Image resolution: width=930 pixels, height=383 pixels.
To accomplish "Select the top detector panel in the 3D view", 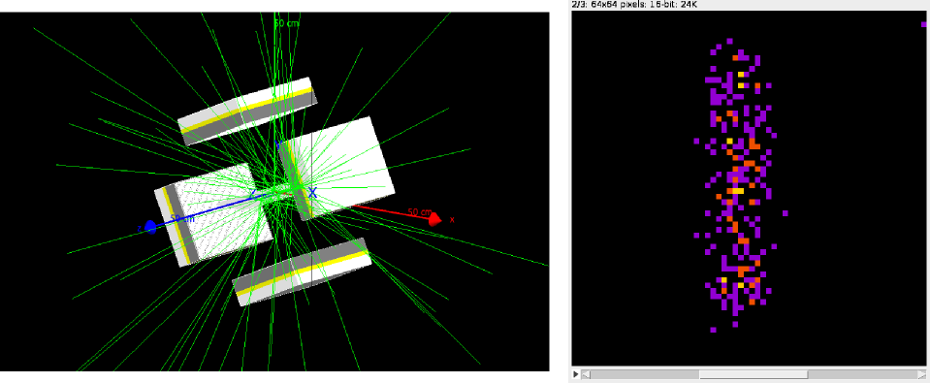I will [x=247, y=111].
